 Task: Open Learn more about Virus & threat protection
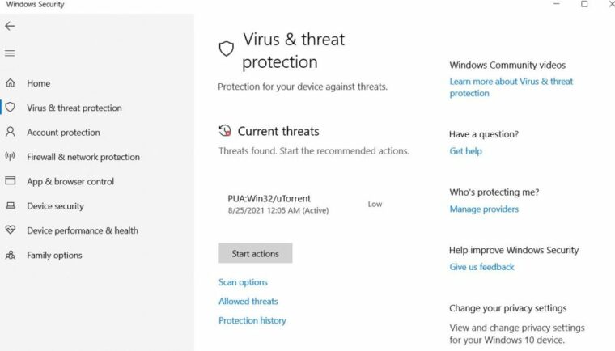pos(511,87)
